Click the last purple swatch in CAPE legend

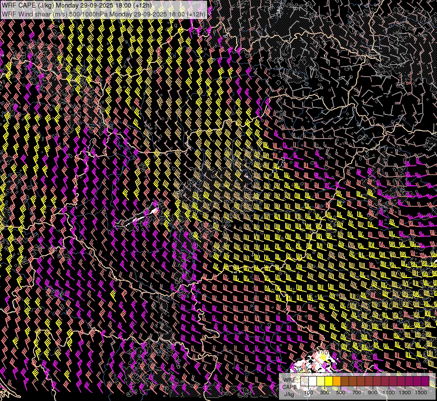pyautogui.click(x=425, y=381)
